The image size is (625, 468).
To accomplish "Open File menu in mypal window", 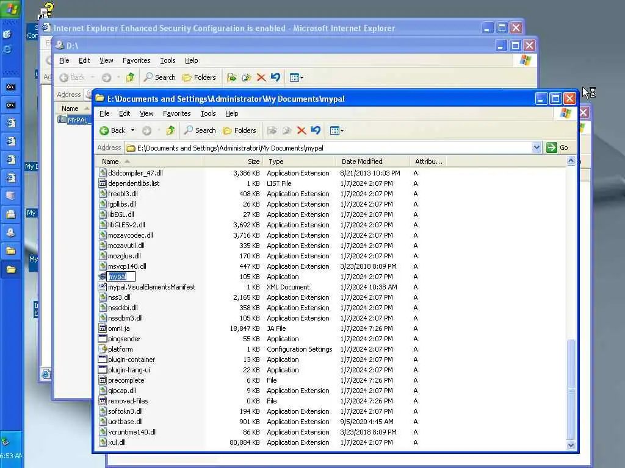I will coord(104,113).
